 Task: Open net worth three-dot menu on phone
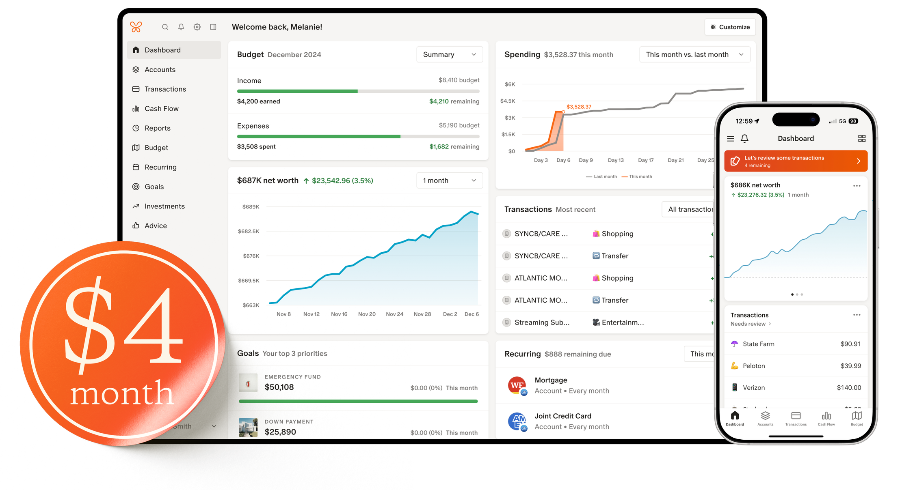(857, 186)
